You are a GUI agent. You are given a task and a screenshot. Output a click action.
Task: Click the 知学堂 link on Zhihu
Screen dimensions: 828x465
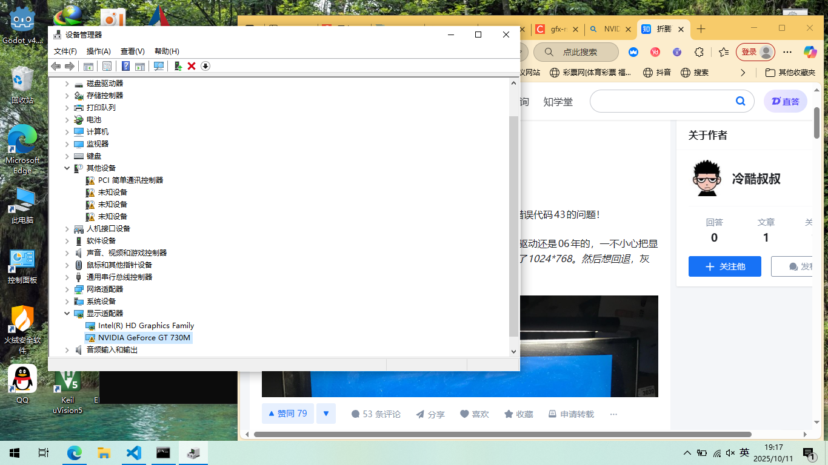[x=558, y=102]
